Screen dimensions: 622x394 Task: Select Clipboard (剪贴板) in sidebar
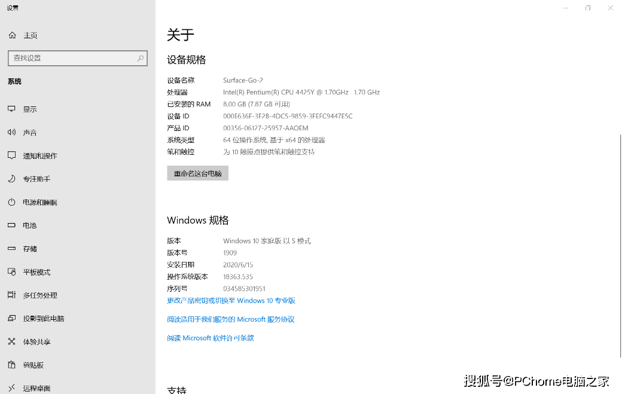tap(33, 365)
